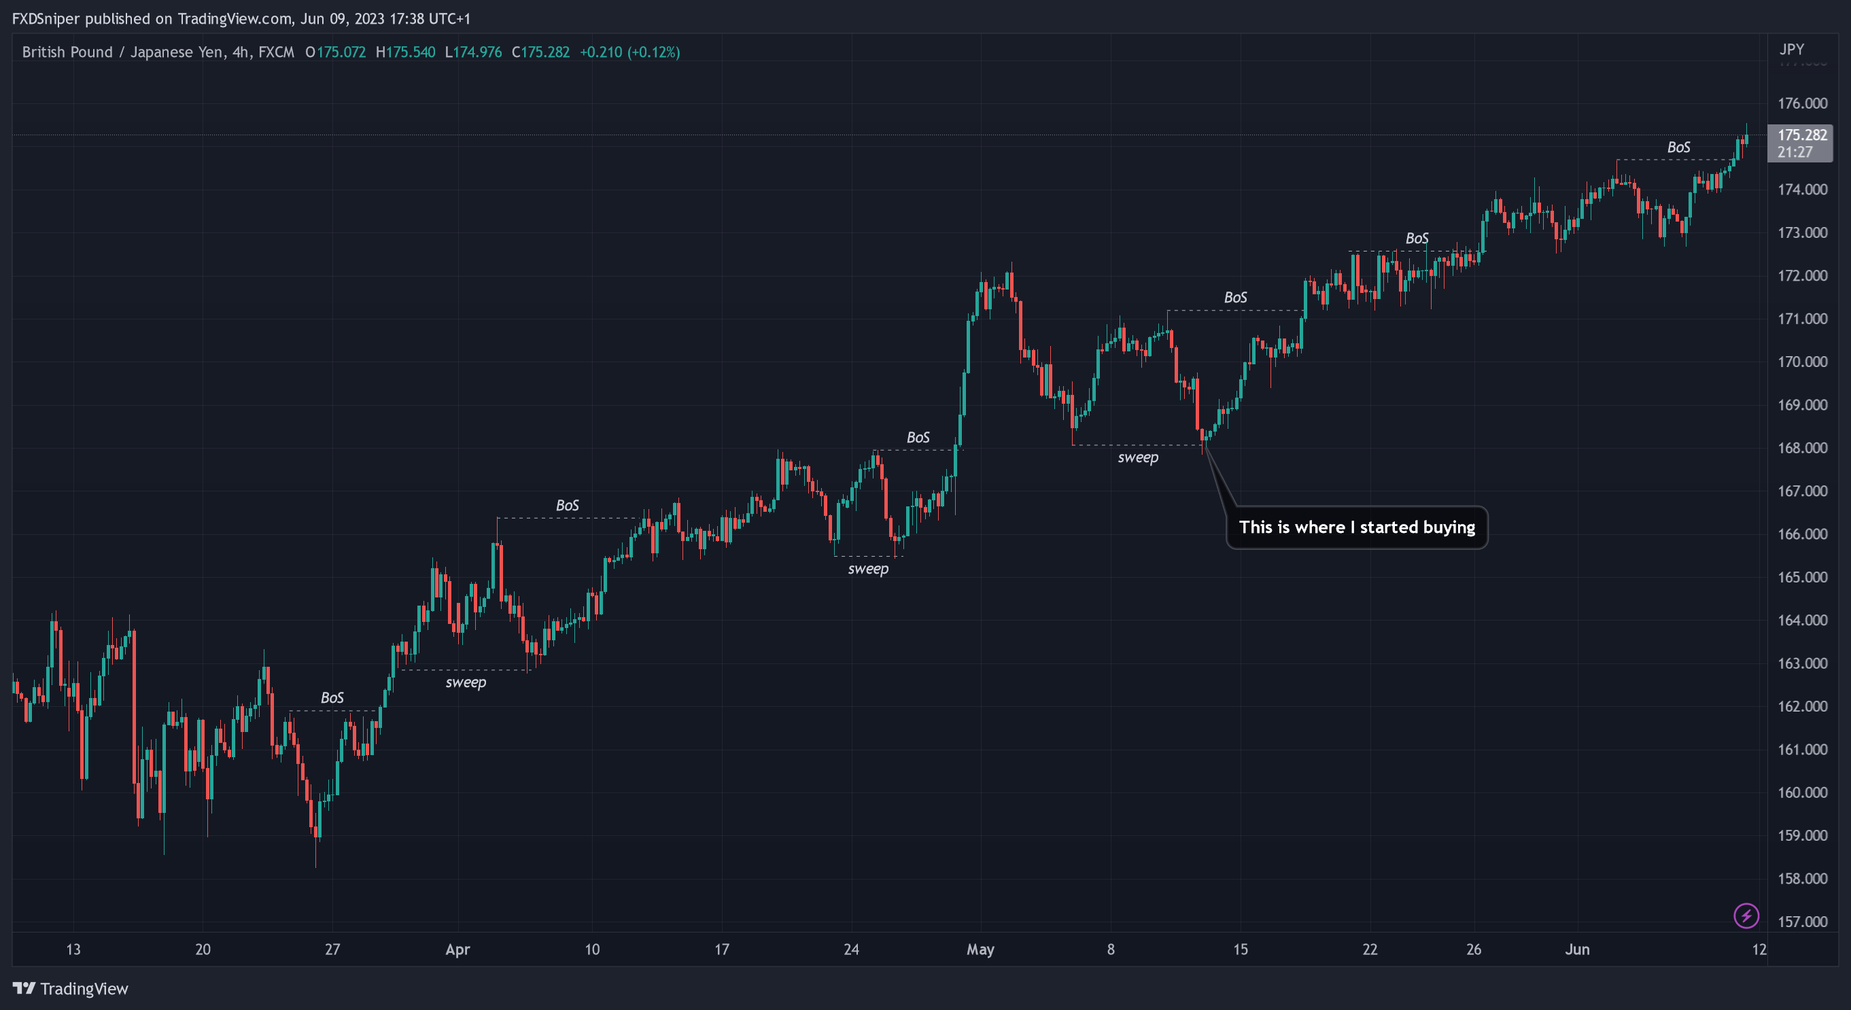The height and width of the screenshot is (1010, 1851).
Task: Click the BoS label near 168 at end of April
Action: click(918, 438)
